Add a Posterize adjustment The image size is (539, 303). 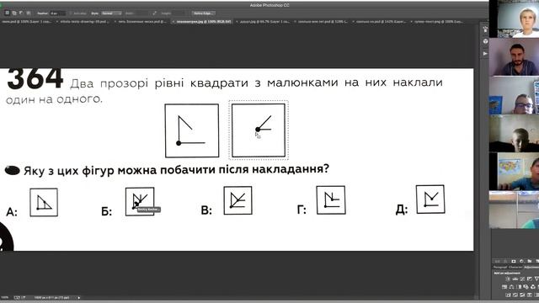coord(515,295)
